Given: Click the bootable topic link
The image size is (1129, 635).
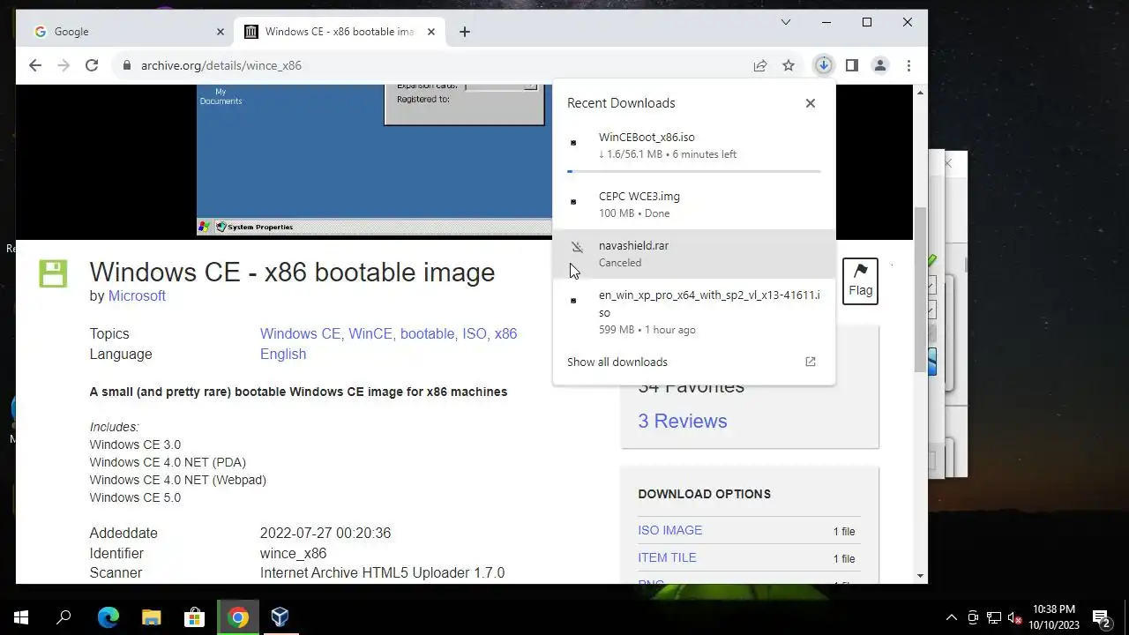Looking at the screenshot, I should [427, 333].
